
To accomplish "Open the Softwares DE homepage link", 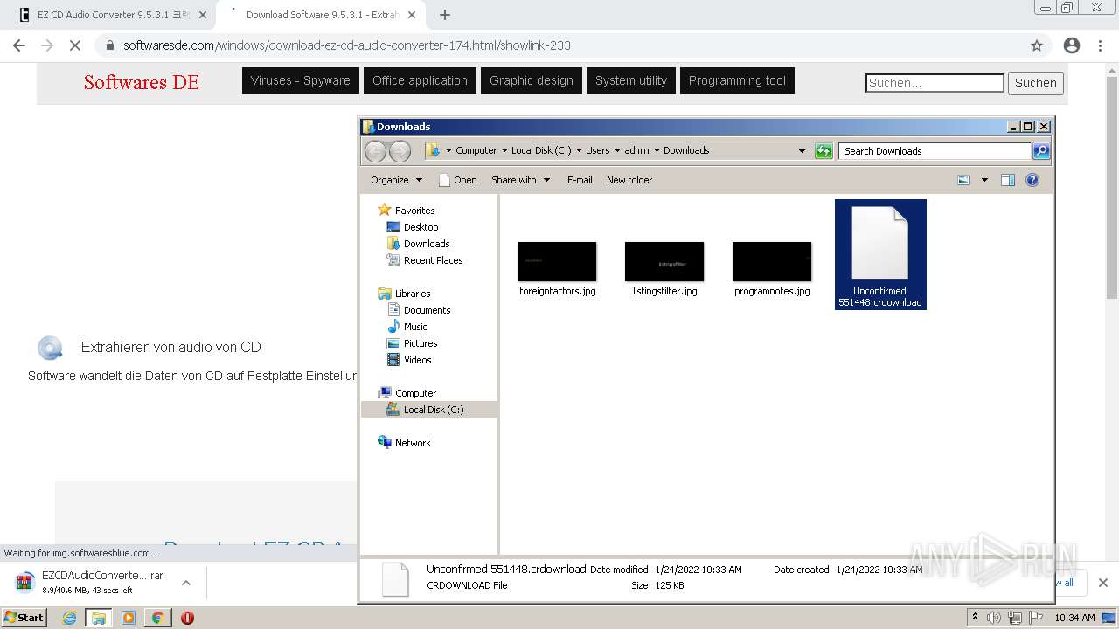I will pos(142,82).
